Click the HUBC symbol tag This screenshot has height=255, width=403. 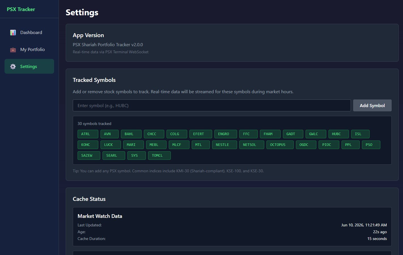coord(339,134)
